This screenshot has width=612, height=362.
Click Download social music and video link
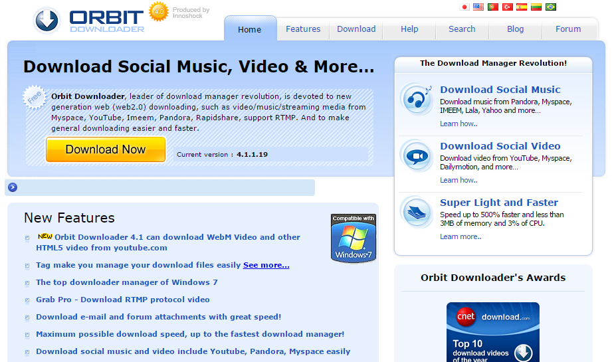[x=193, y=351]
